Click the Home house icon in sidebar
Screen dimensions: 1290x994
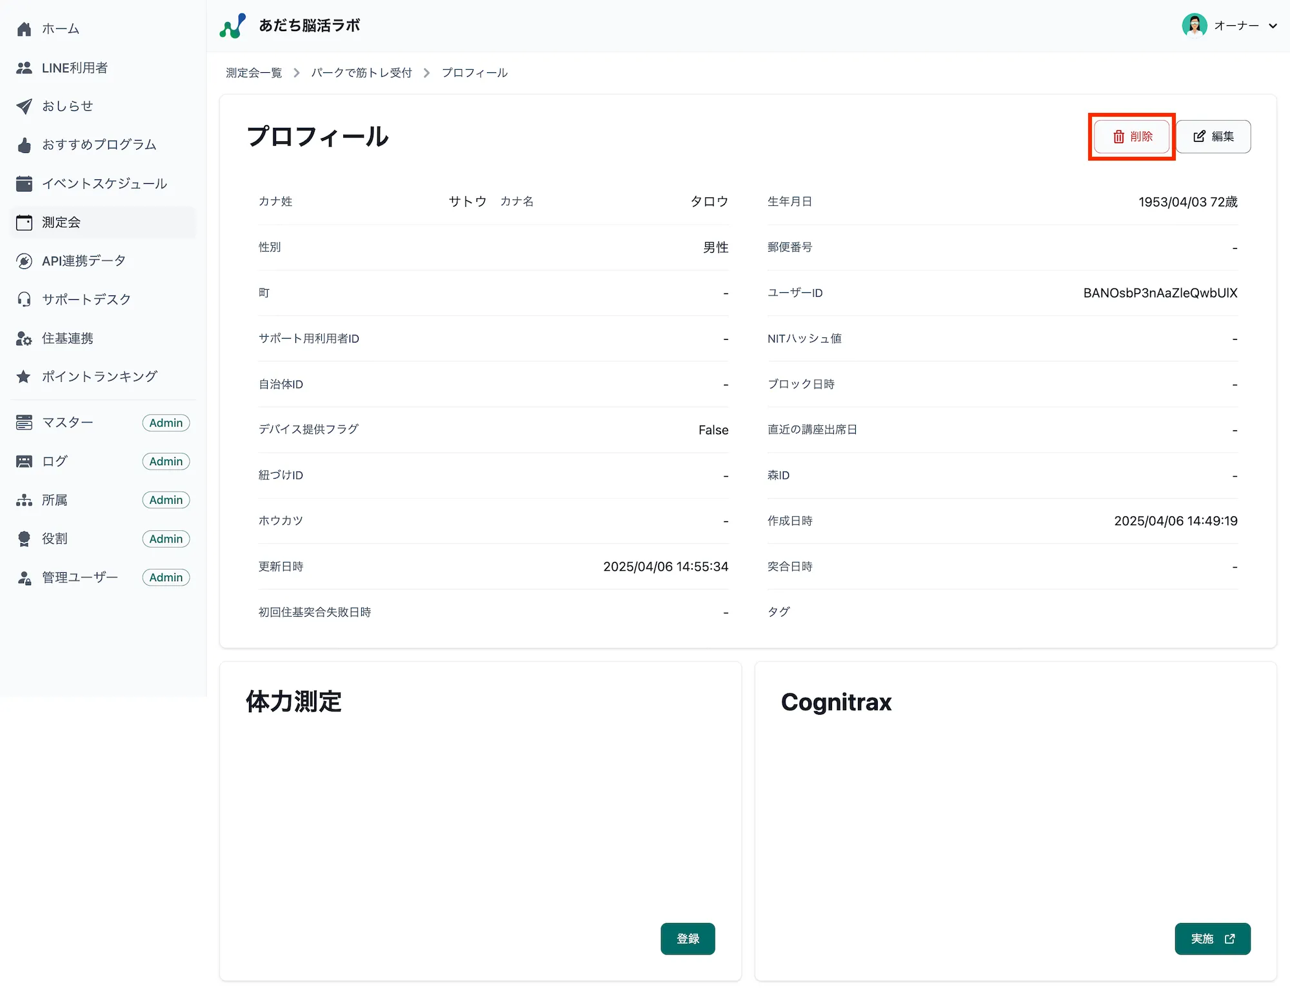click(x=24, y=29)
